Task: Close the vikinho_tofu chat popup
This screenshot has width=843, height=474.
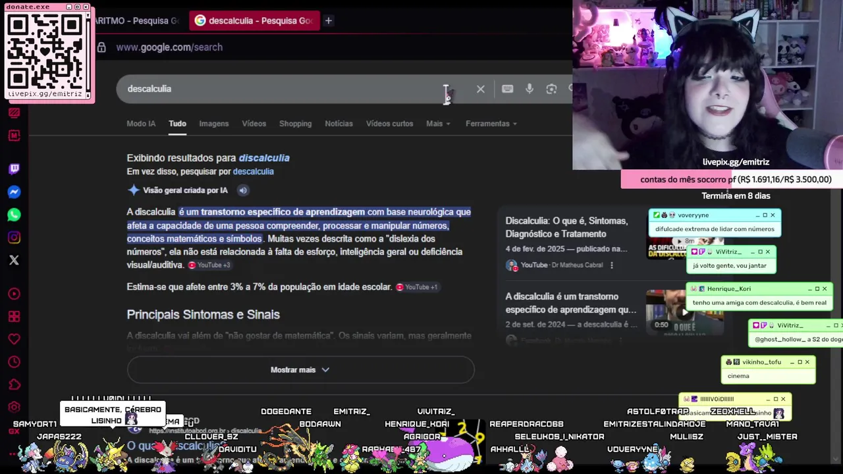Action: click(807, 362)
